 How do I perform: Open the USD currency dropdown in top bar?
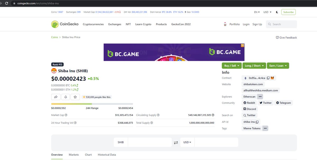click(x=267, y=12)
